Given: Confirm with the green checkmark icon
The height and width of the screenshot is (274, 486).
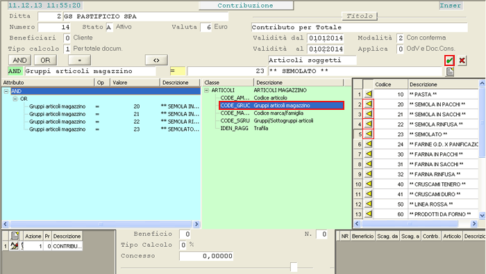Looking at the screenshot, I should (x=449, y=61).
